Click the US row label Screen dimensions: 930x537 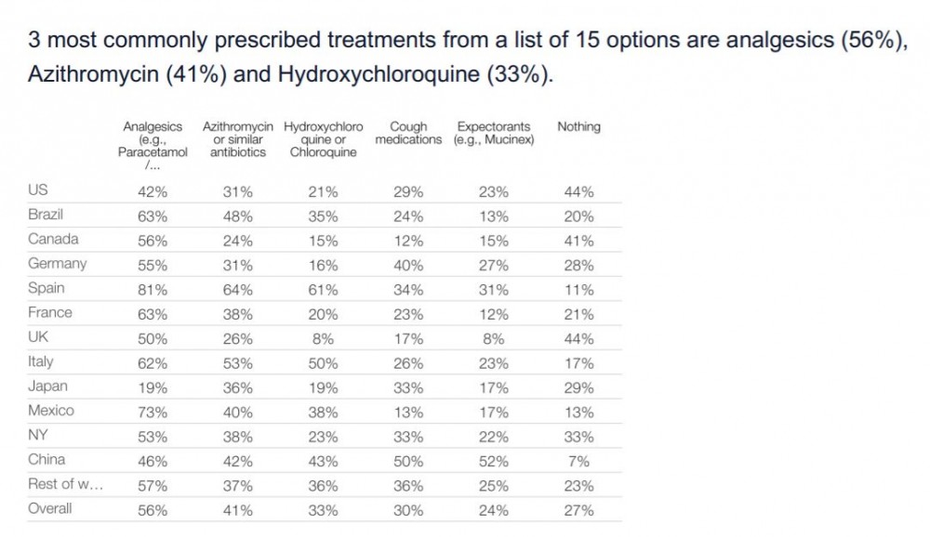pos(39,190)
